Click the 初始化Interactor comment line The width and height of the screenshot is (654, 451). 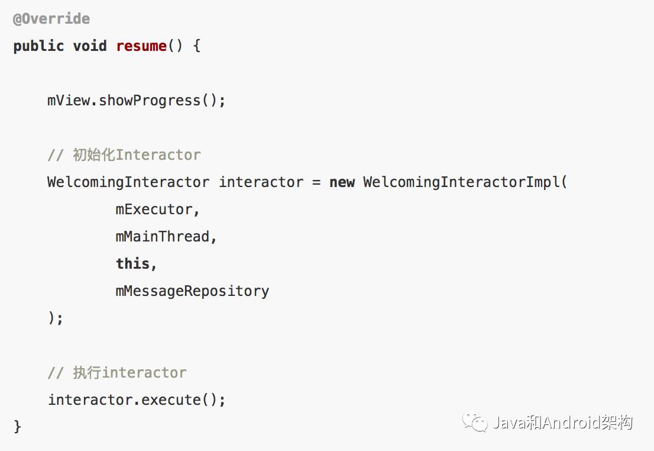click(x=124, y=155)
